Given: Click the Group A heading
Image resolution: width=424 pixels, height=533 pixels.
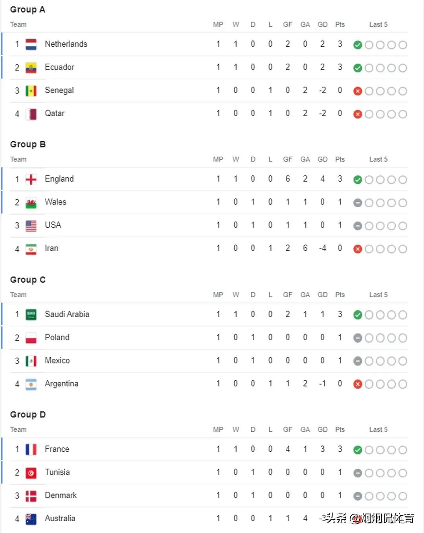Looking at the screenshot, I should 27,9.
